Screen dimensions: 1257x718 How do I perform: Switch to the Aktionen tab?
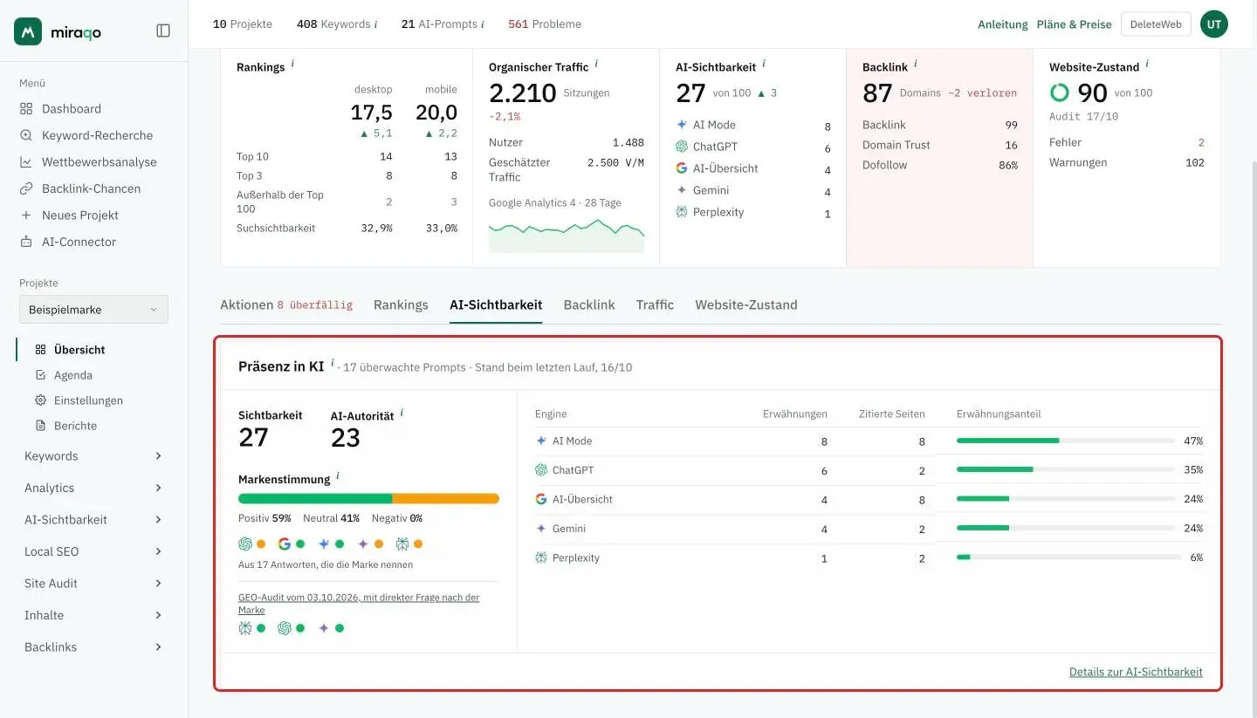[286, 305]
